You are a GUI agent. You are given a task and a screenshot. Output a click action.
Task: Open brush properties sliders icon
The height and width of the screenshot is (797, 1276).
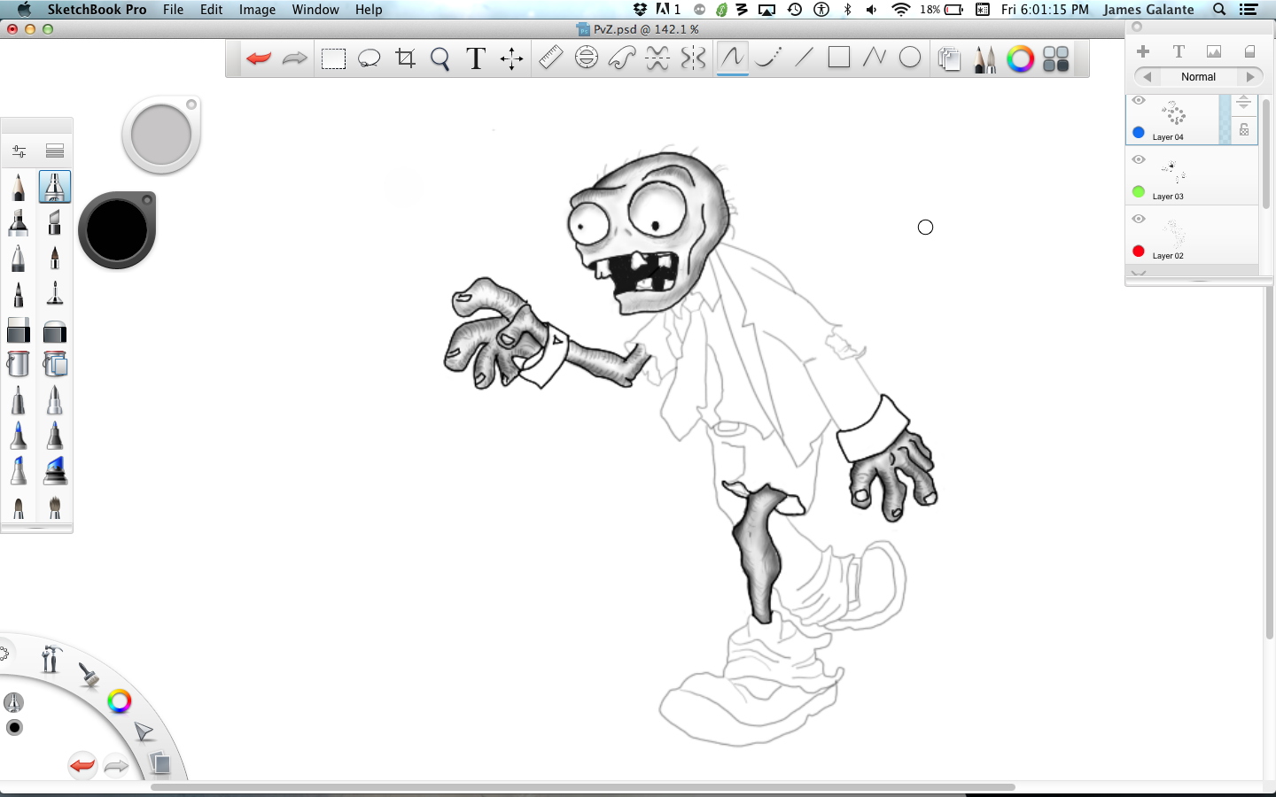click(19, 151)
